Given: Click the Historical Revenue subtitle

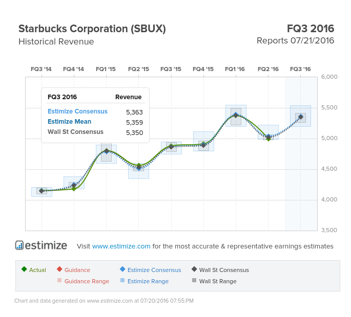Looking at the screenshot, I should pos(56,41).
